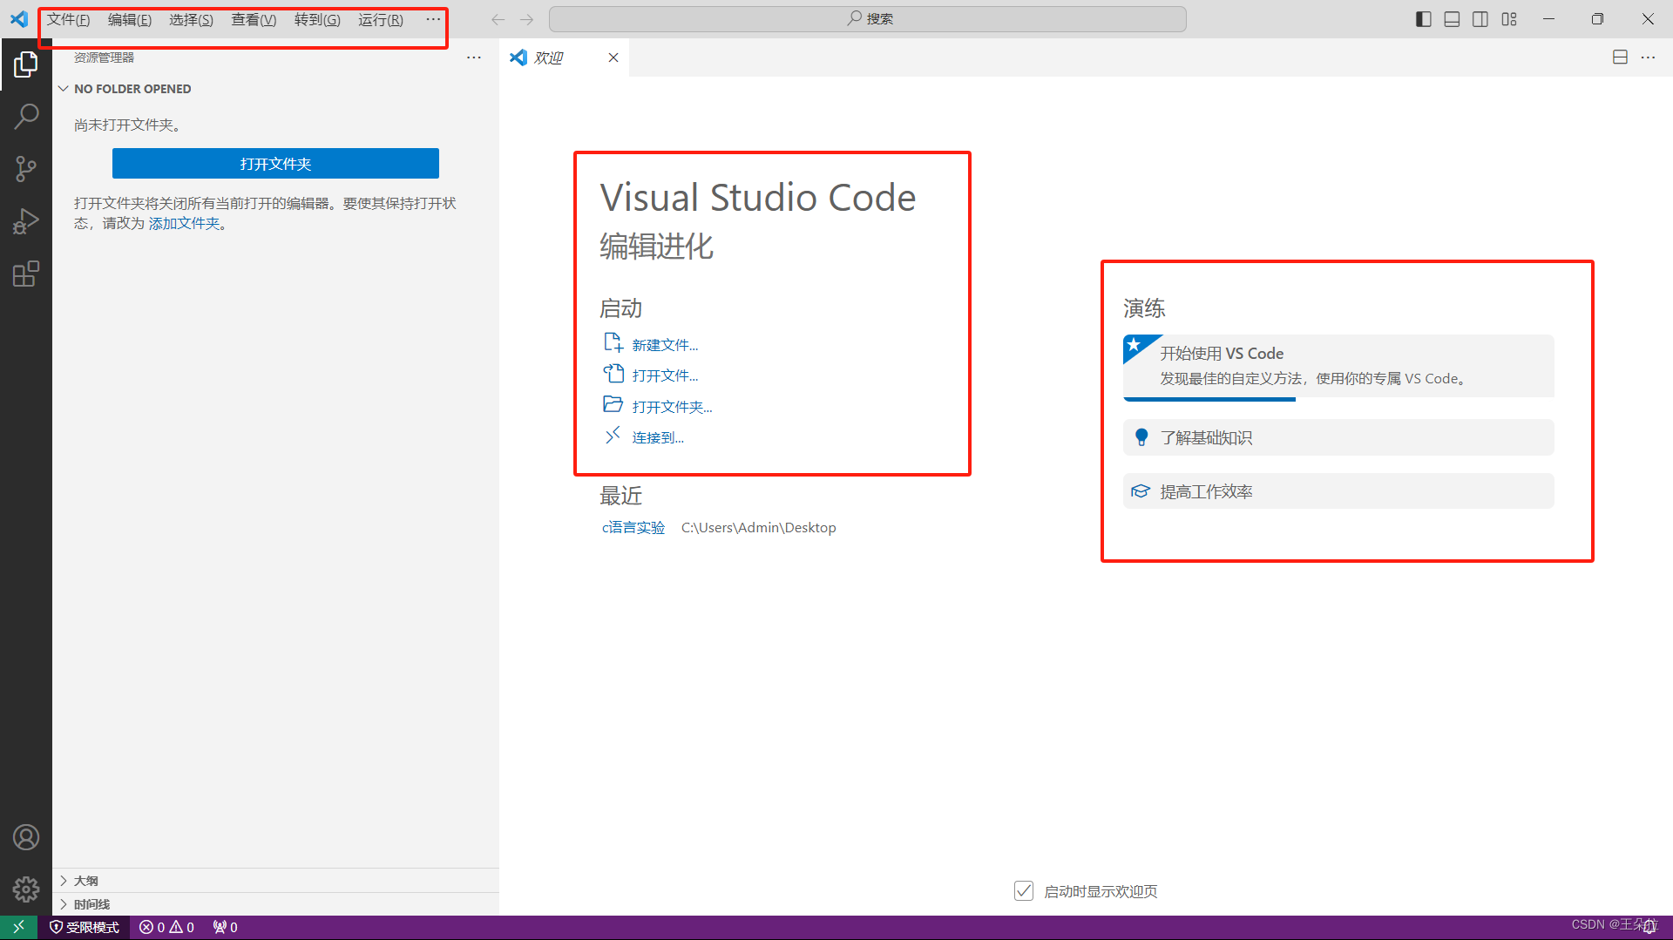The height and width of the screenshot is (940, 1673).
Task: Toggle primary side bar layout icon
Action: click(1424, 19)
